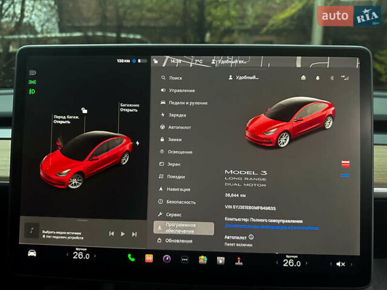Tap the MODEL 3 vehicle name
Image resolution: width=387 pixels, height=290 pixels.
(246, 172)
